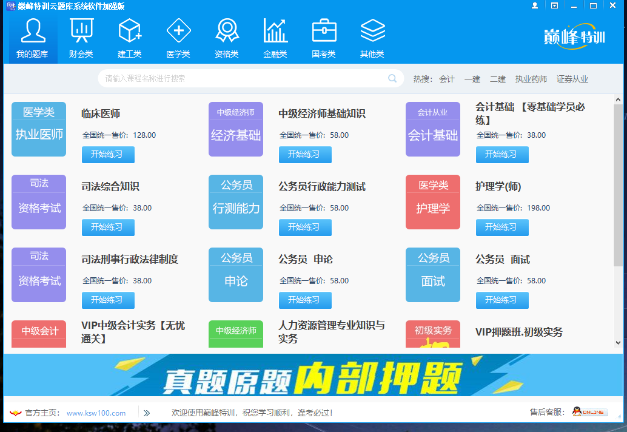Open the 执业医师 course tile
The height and width of the screenshot is (432, 627).
tap(39, 129)
